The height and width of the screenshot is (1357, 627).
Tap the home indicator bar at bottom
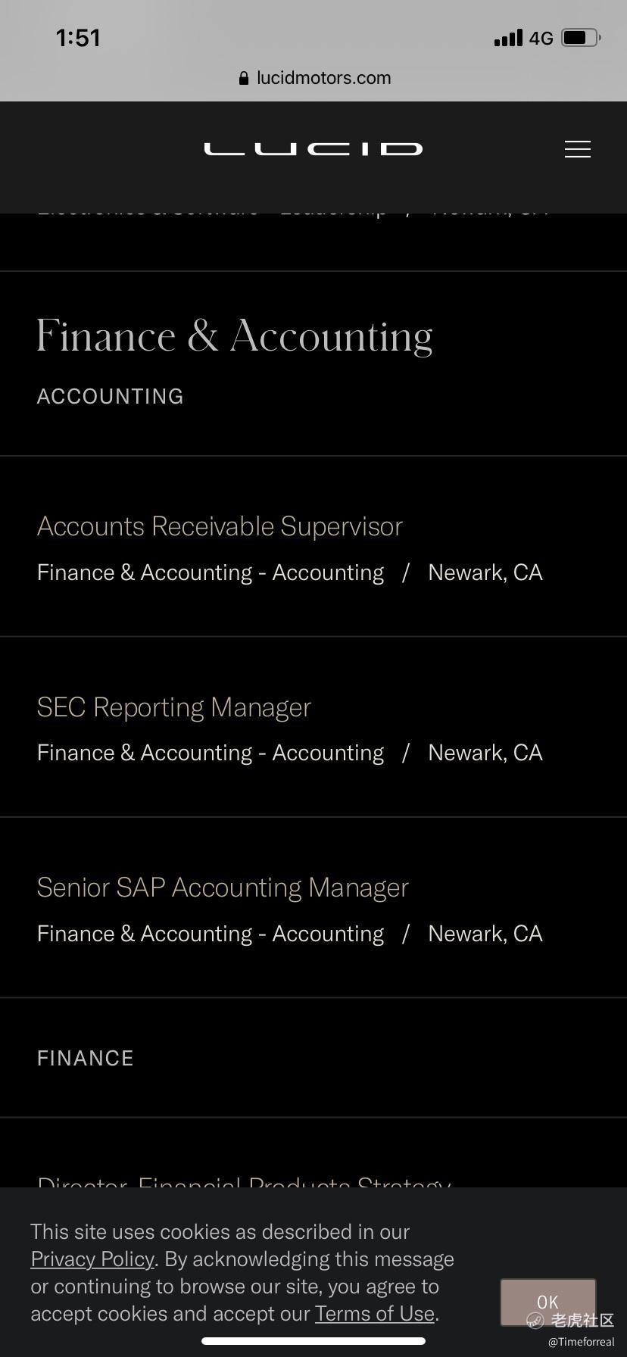coord(313,1341)
